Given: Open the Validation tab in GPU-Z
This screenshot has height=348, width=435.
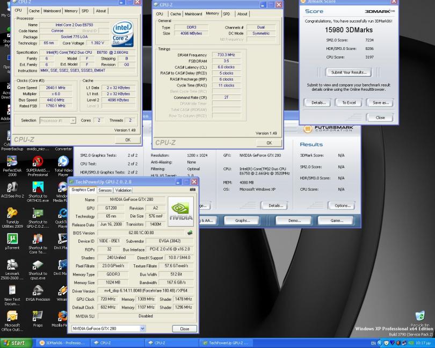Looking at the screenshot, I should [123, 190].
